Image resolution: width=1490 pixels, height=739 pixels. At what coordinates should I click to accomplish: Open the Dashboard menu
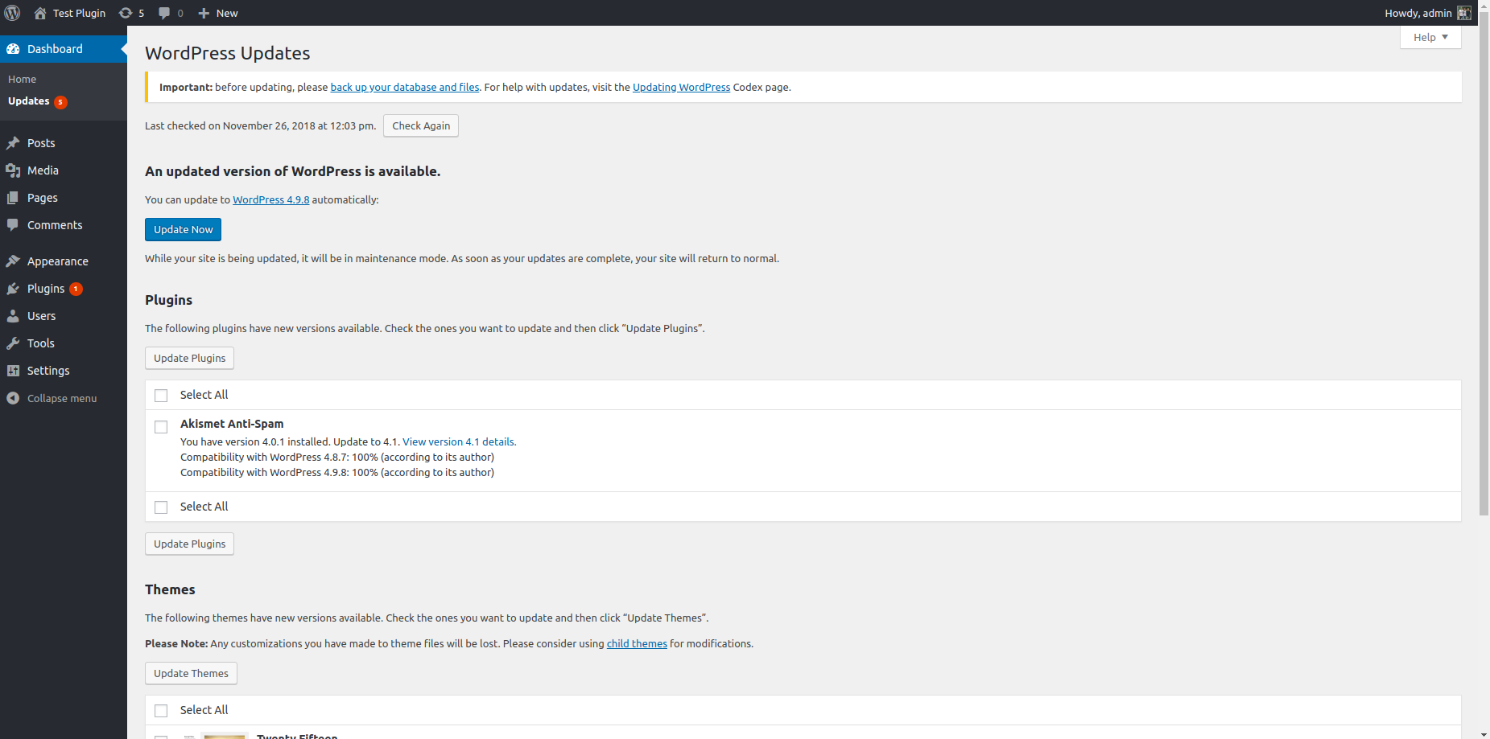(64, 49)
